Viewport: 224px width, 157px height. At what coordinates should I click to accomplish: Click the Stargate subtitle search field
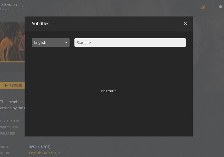point(130,42)
